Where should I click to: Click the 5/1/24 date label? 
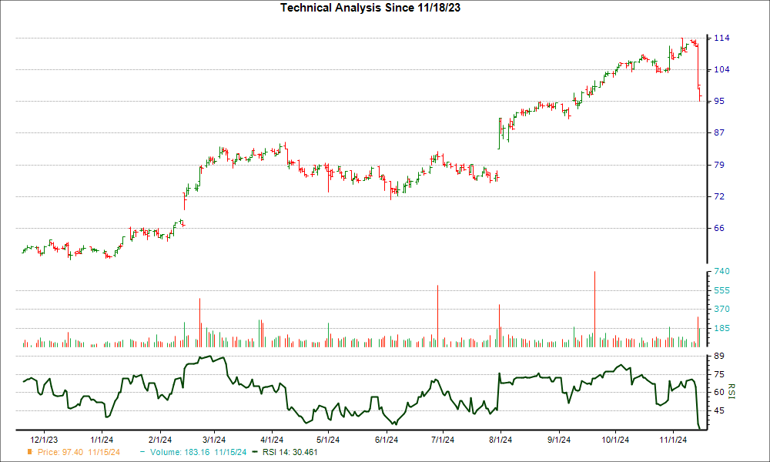(x=328, y=440)
